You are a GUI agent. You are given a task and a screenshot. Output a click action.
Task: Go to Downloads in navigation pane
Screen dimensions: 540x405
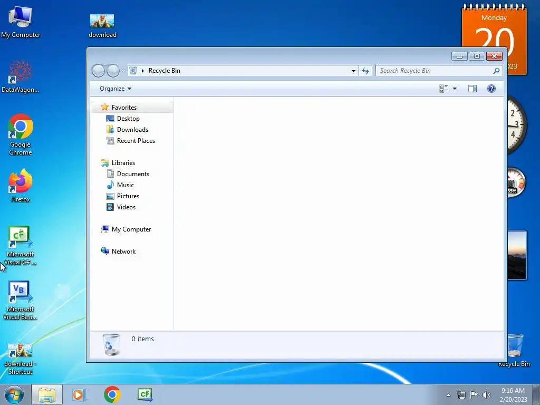tap(132, 130)
